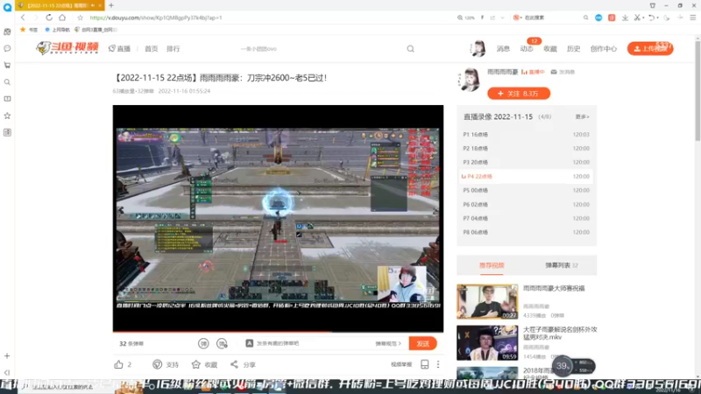Click the video player progress bar

point(278,332)
